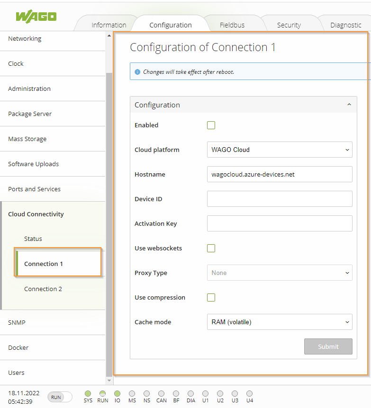The image size is (371, 408).
Task: Click the blue info icon in notice
Action: pyautogui.click(x=137, y=72)
